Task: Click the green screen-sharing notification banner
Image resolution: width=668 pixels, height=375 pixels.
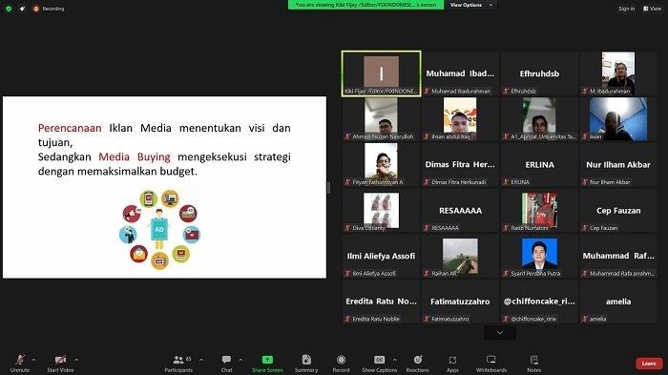Action: (365, 5)
